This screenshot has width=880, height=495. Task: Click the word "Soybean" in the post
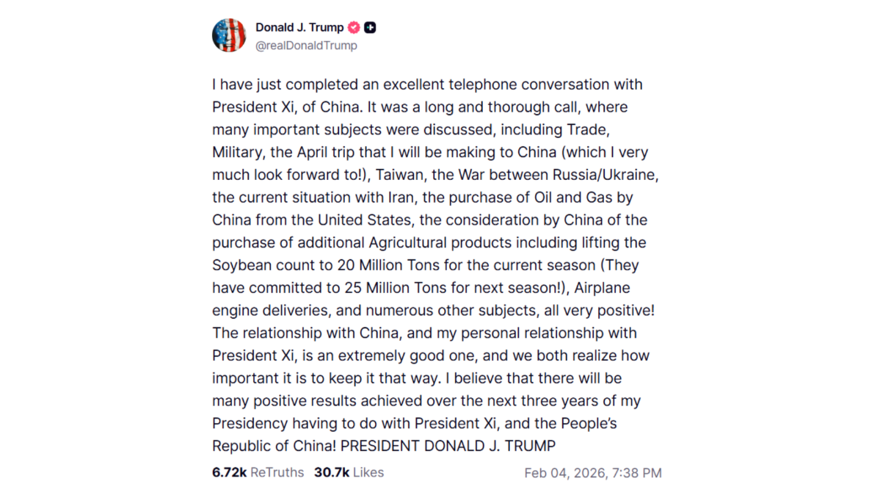tap(241, 265)
